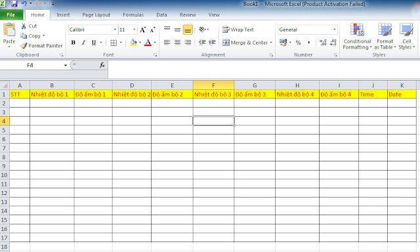
Task: Apply yellow Fill Color bucket
Action: coord(133,42)
